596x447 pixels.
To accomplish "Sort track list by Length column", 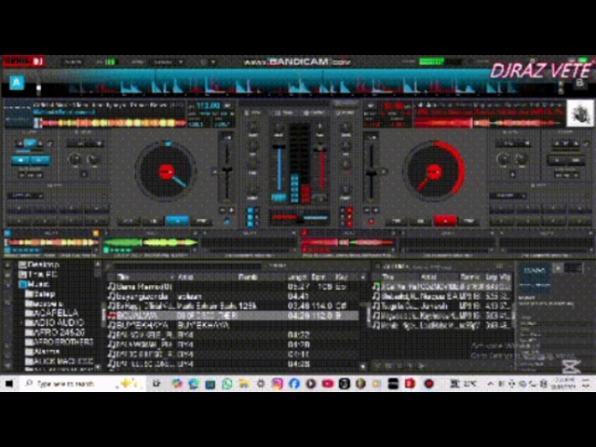I will 297,278.
